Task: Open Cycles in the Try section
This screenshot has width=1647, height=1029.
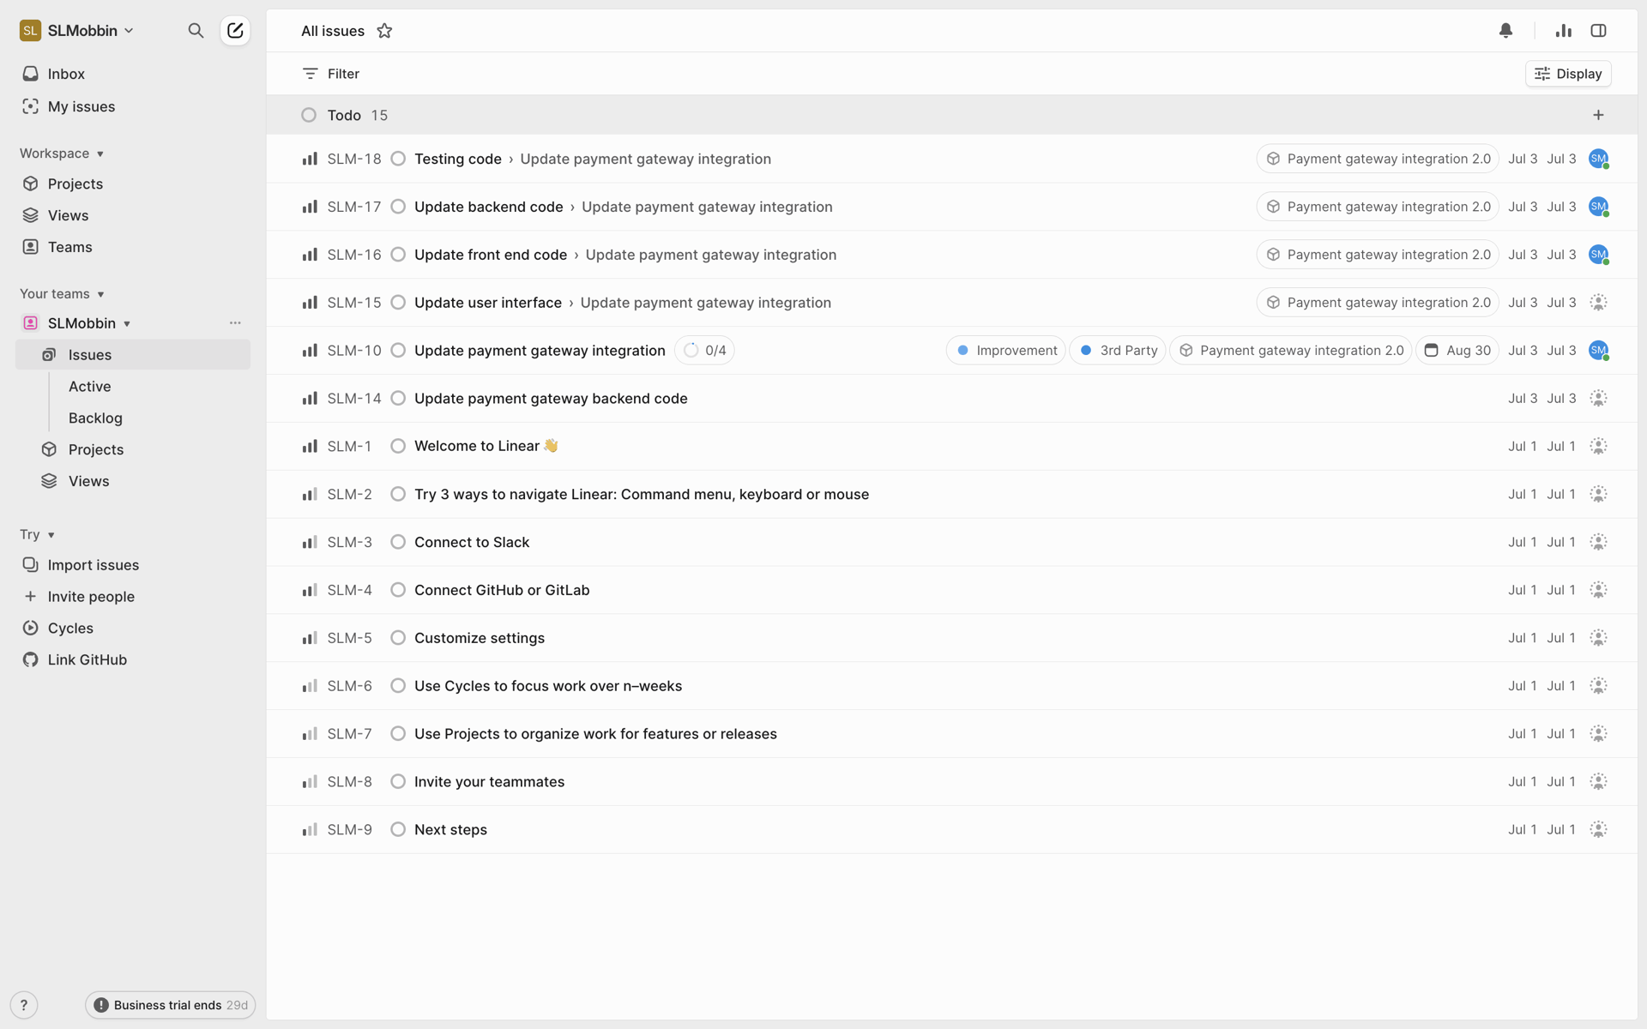Action: point(70,629)
